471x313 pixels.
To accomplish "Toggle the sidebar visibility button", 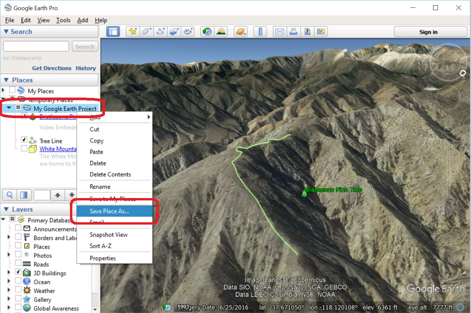I will point(113,32).
